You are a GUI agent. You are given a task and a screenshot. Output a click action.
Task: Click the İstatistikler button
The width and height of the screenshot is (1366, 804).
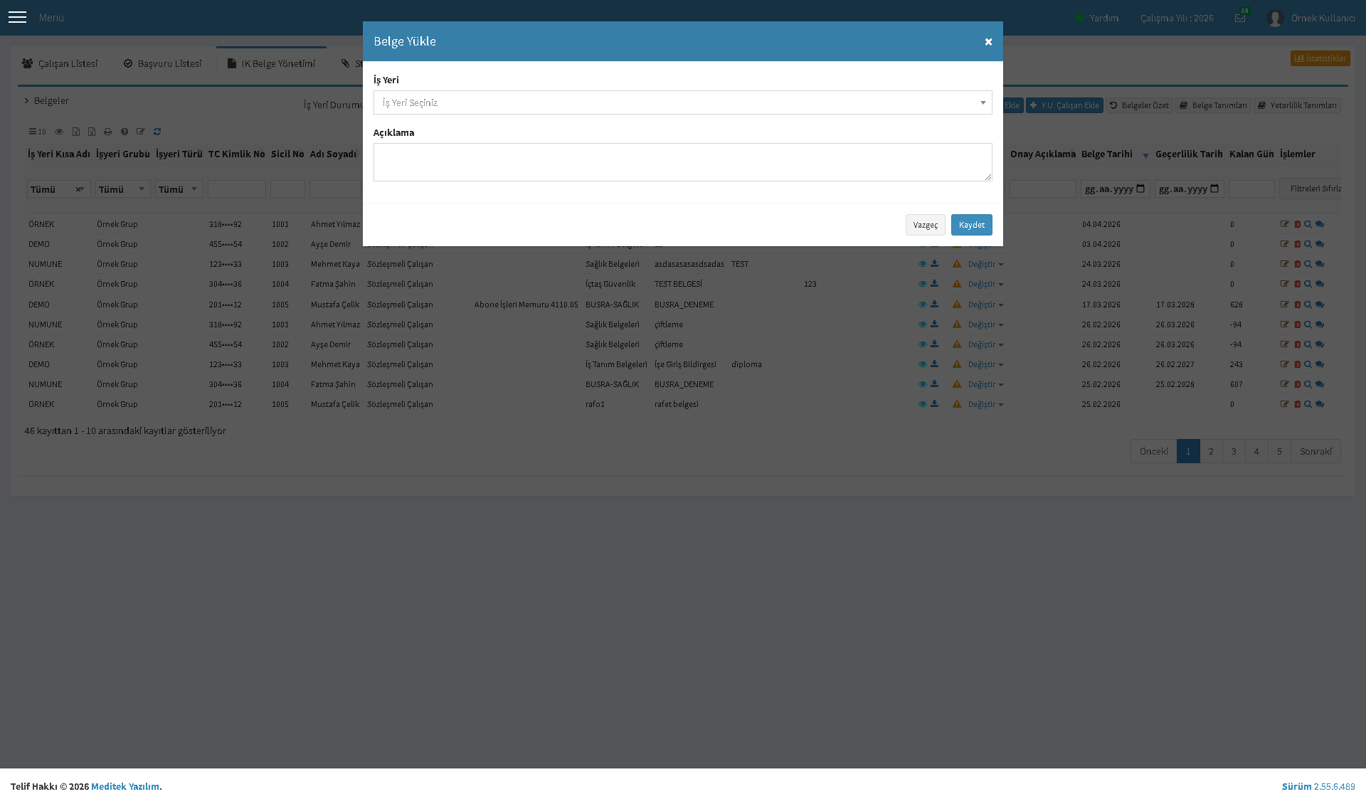coord(1320,58)
